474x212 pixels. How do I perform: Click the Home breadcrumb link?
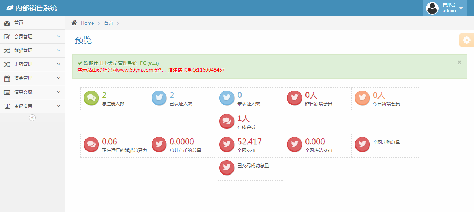click(x=87, y=23)
